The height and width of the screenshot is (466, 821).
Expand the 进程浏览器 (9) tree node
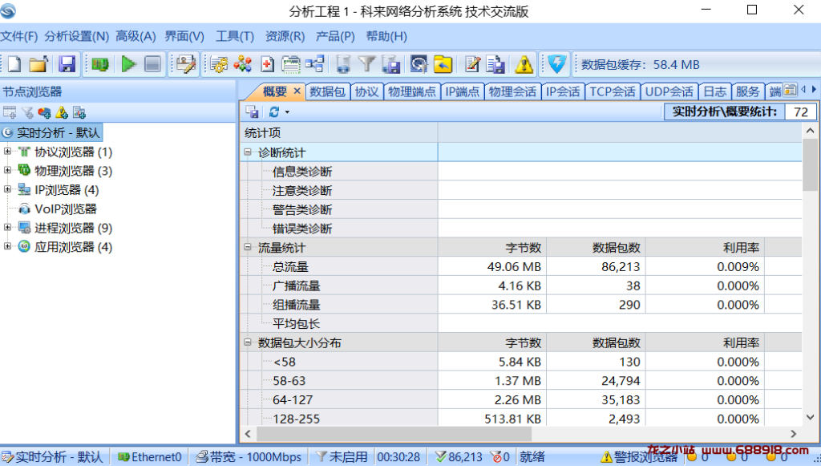7,227
